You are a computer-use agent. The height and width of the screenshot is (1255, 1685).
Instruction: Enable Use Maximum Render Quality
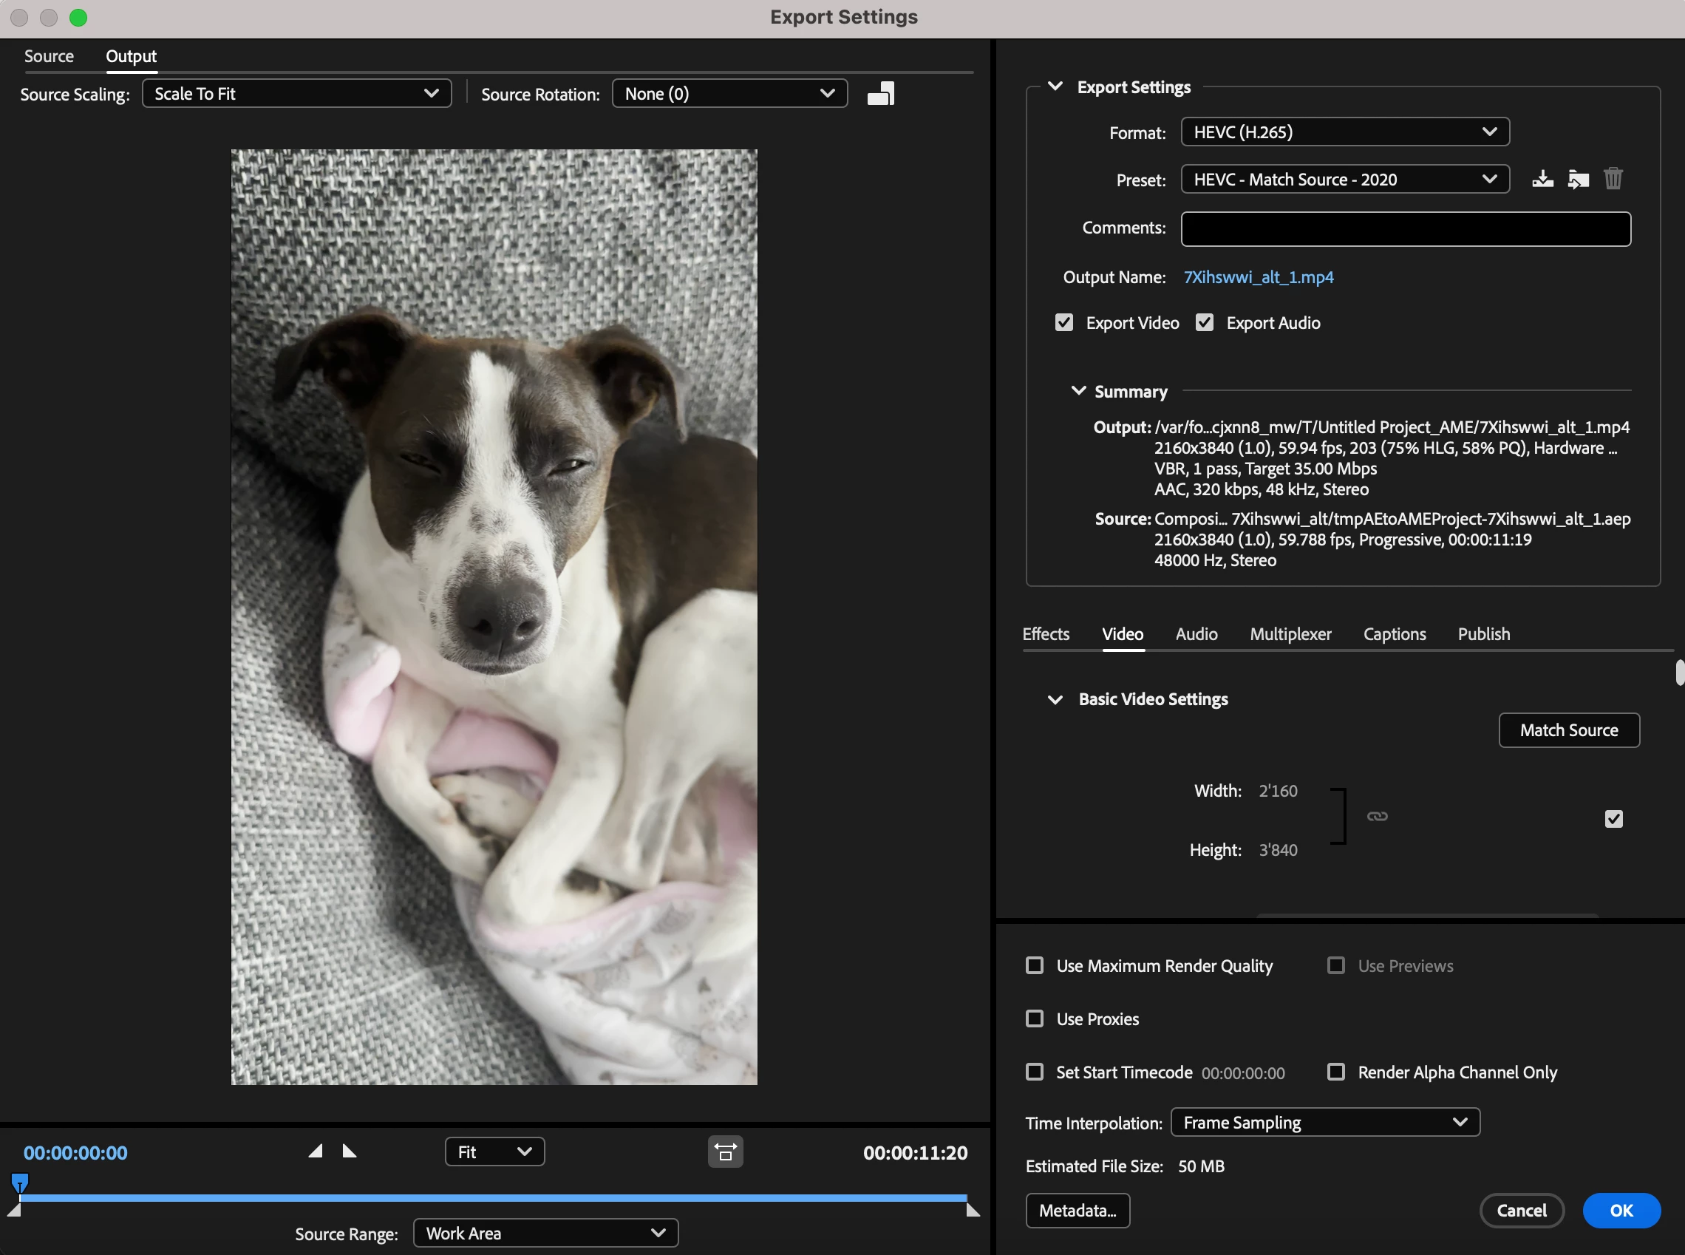[x=1035, y=965]
